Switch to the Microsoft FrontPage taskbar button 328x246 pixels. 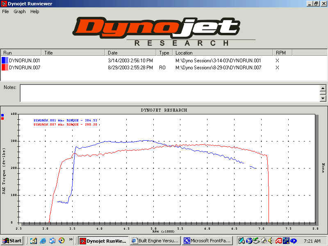pos(207,241)
